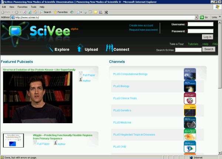Click the browser Back arrow button
Viewport: 222px width, 159px height.
[x=3, y=12]
